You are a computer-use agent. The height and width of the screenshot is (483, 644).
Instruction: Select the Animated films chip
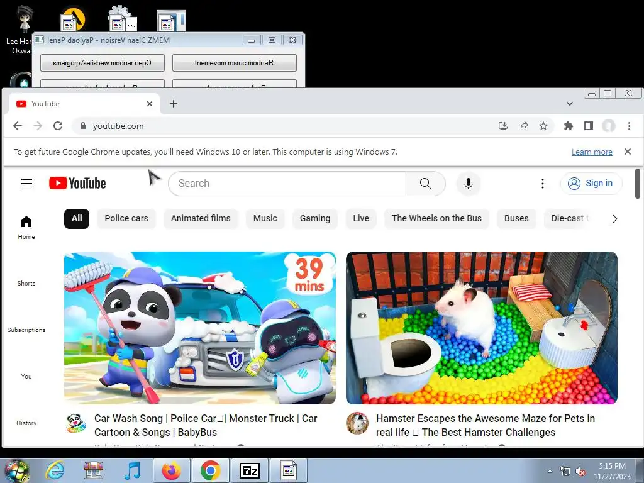201,218
